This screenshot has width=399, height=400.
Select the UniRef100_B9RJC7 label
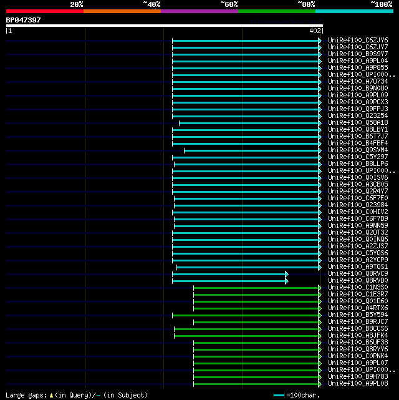[x=358, y=321]
